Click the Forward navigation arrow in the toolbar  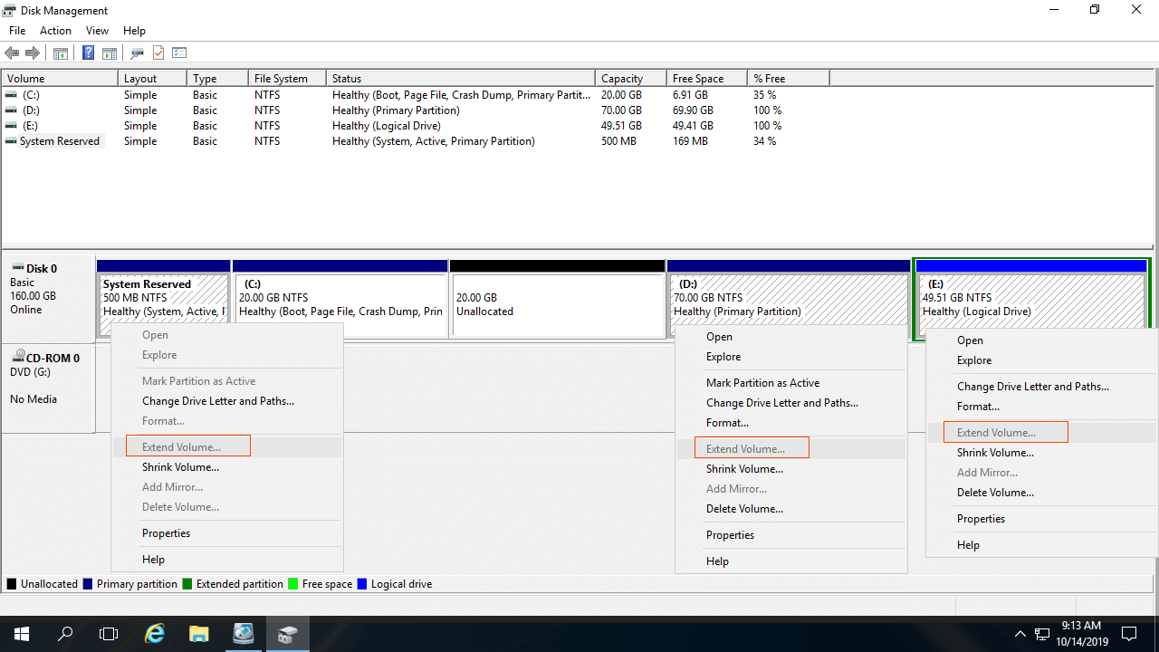(x=33, y=53)
